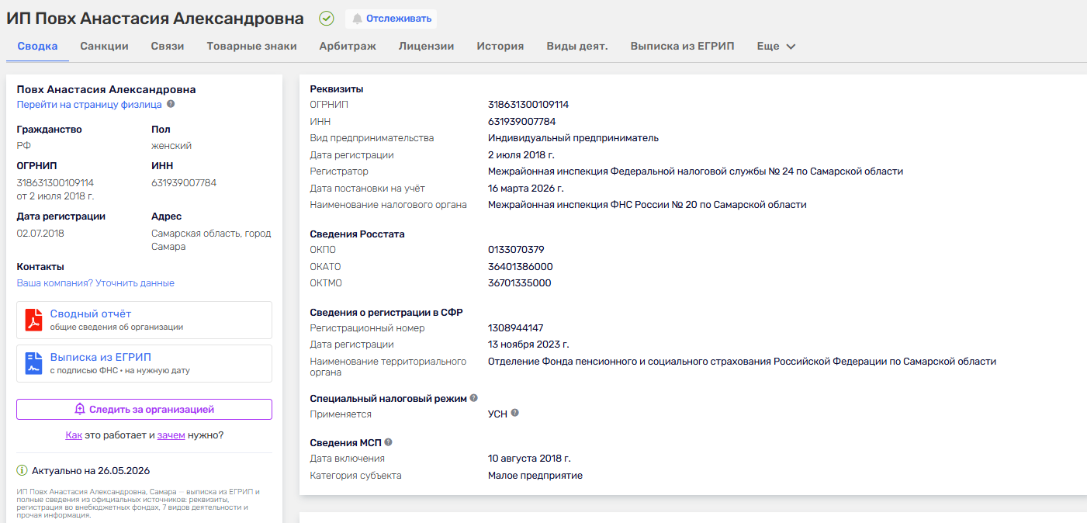This screenshot has width=1087, height=523.
Task: Click the Следить за организацией button
Action: (144, 409)
